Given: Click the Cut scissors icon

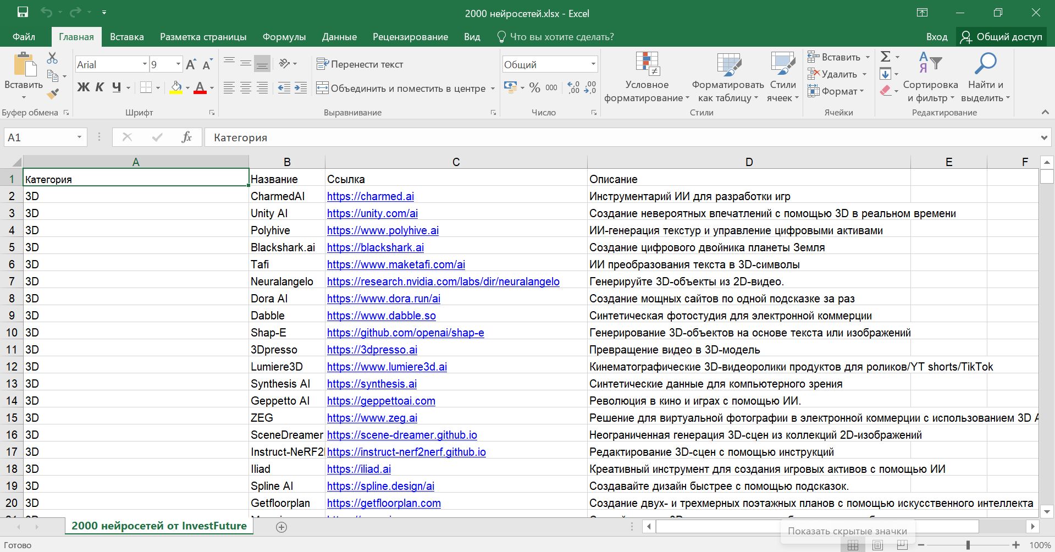Looking at the screenshot, I should 52,58.
